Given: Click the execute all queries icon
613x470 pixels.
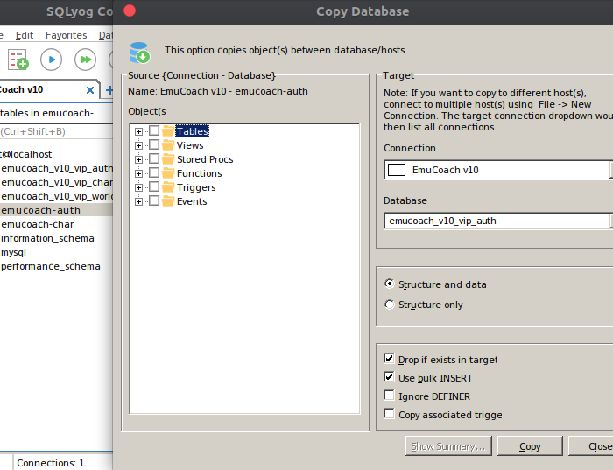Looking at the screenshot, I should 85,60.
